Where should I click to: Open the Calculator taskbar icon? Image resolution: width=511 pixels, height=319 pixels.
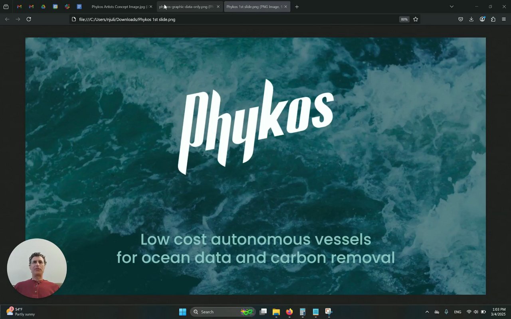tap(303, 312)
